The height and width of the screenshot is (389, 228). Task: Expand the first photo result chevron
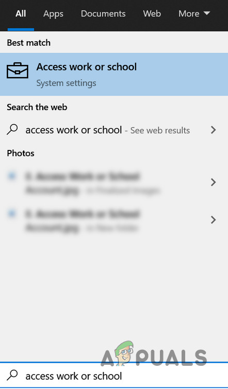click(214, 182)
